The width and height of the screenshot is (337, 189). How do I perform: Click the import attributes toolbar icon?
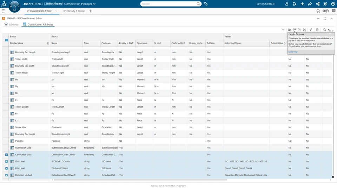point(290,30)
